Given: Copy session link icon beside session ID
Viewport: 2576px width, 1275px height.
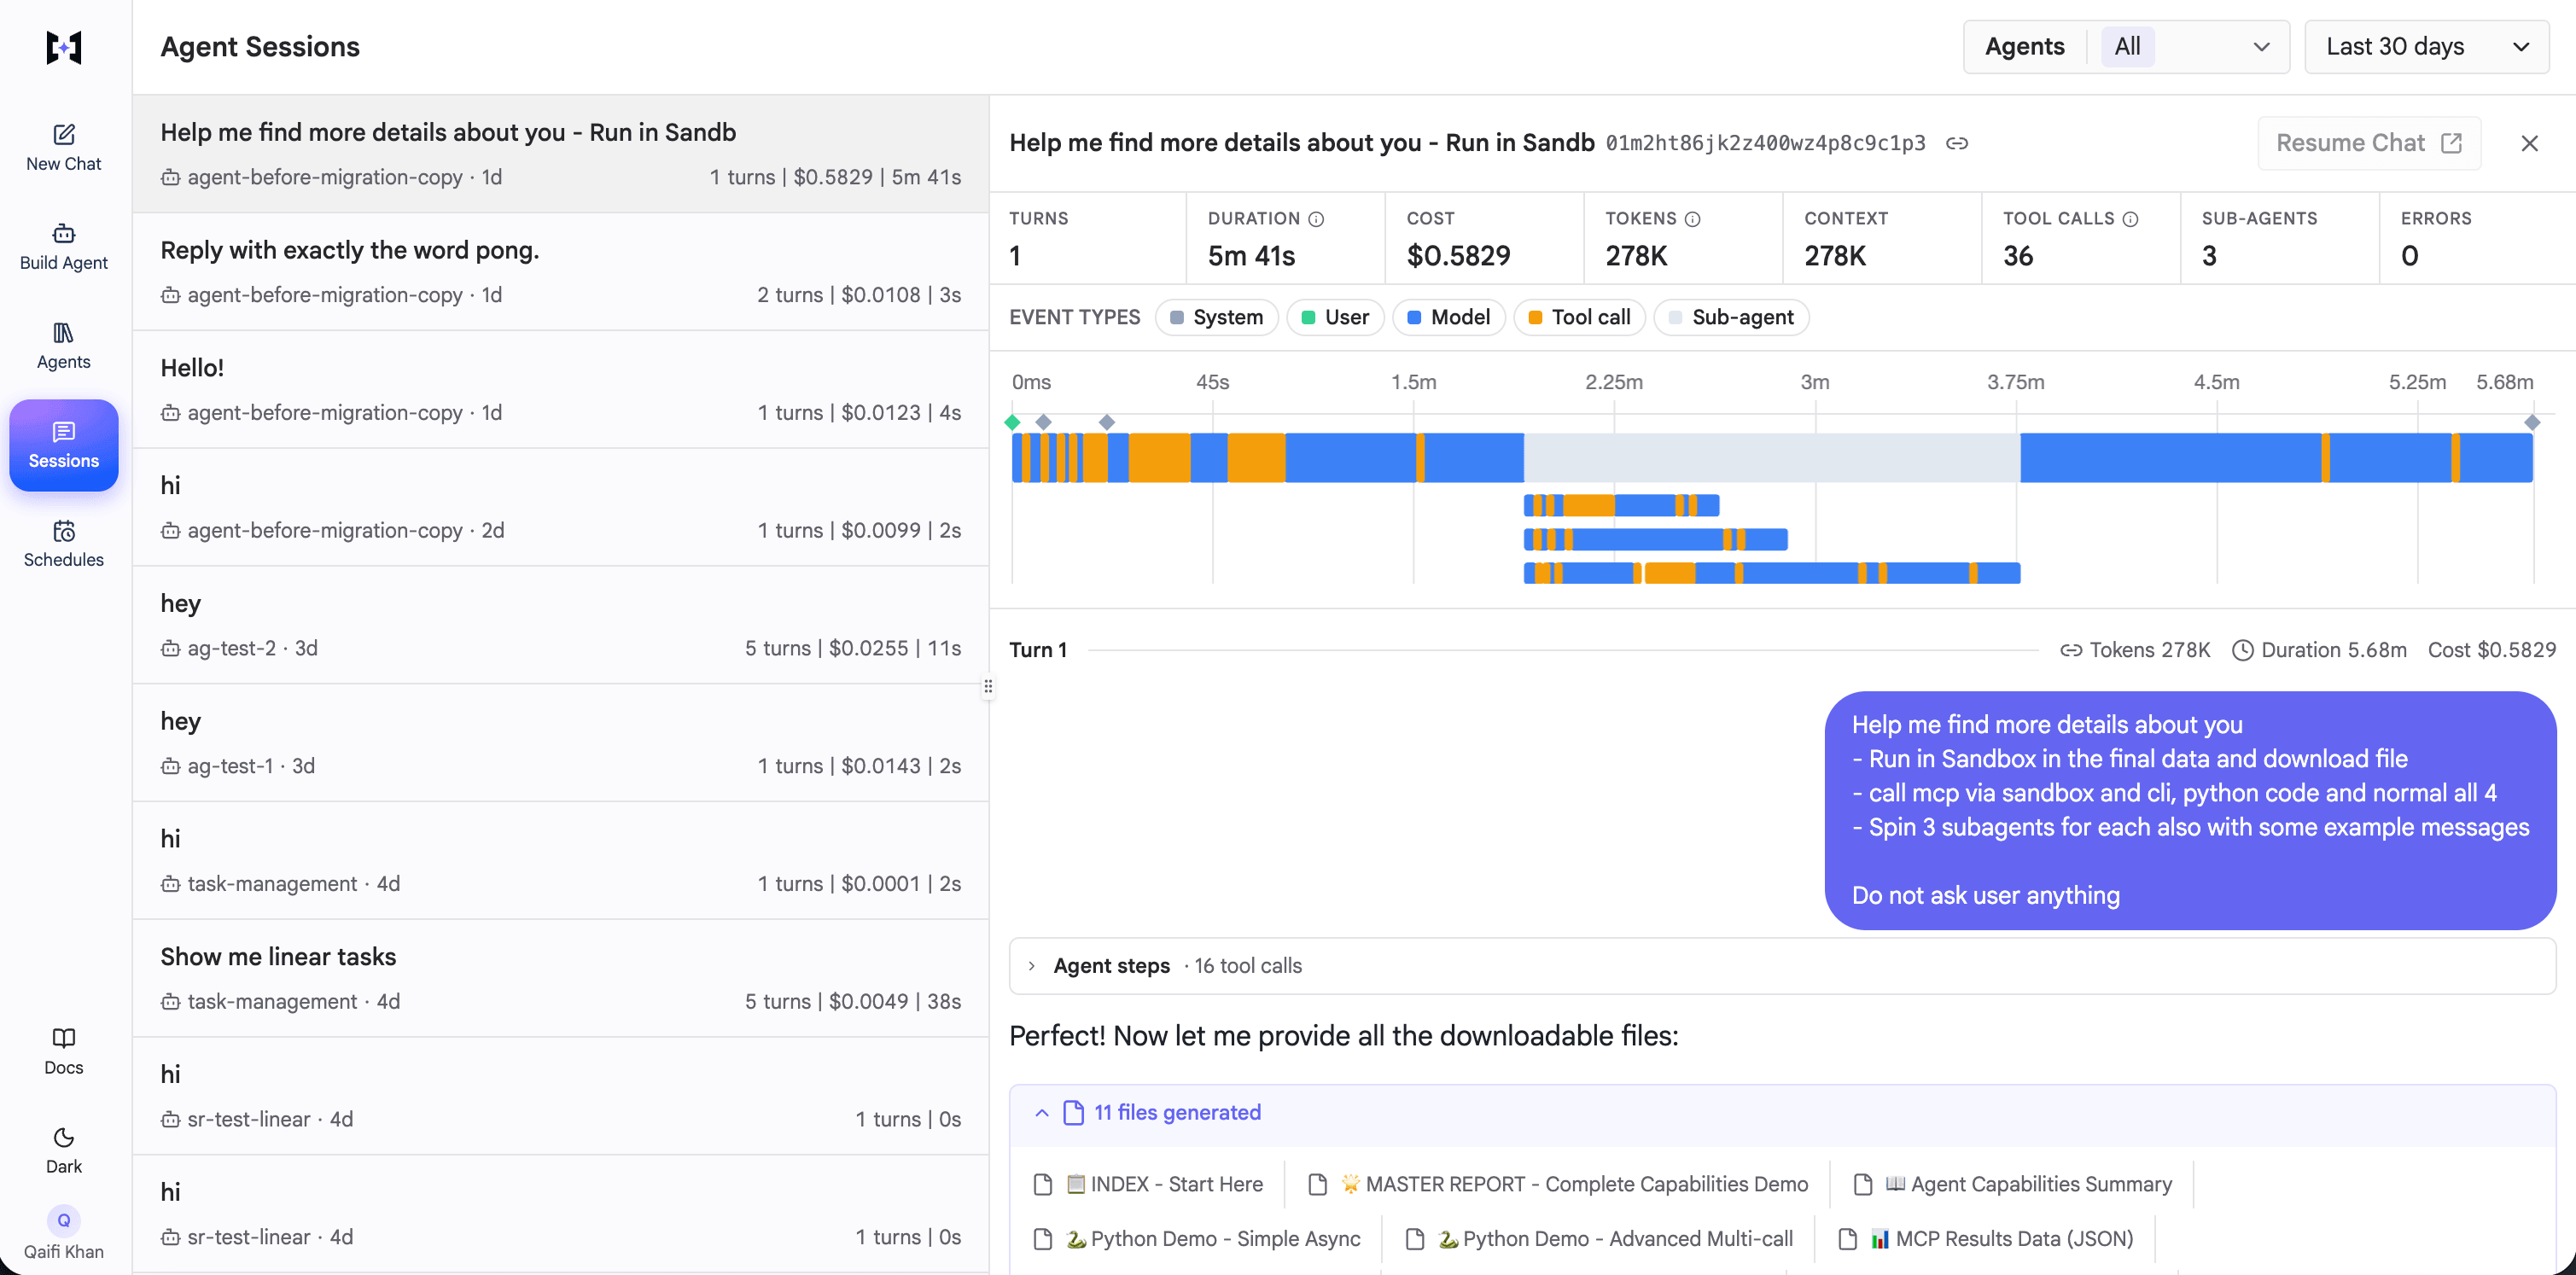Looking at the screenshot, I should click(1957, 143).
